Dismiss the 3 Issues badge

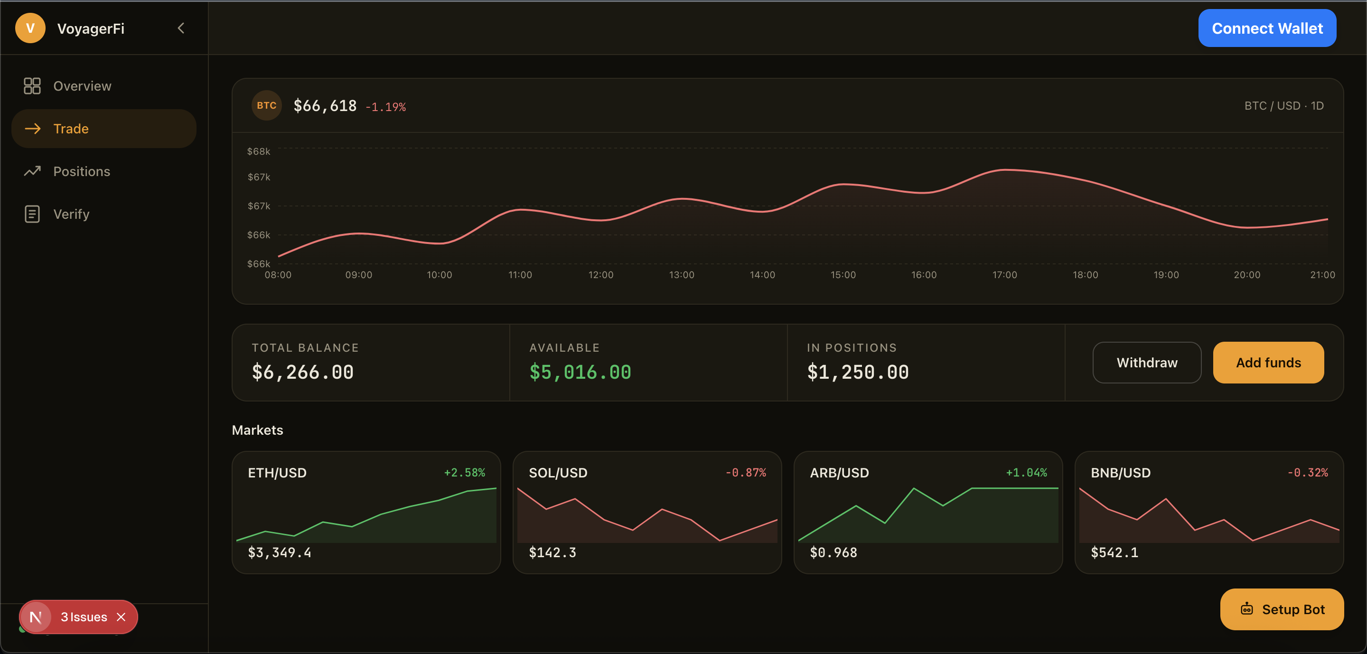[x=121, y=617]
